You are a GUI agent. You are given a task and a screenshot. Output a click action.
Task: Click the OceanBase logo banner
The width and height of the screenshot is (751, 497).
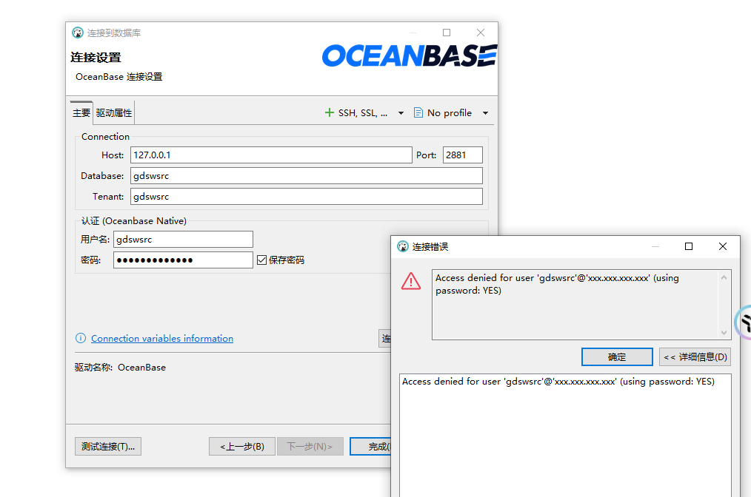(409, 56)
